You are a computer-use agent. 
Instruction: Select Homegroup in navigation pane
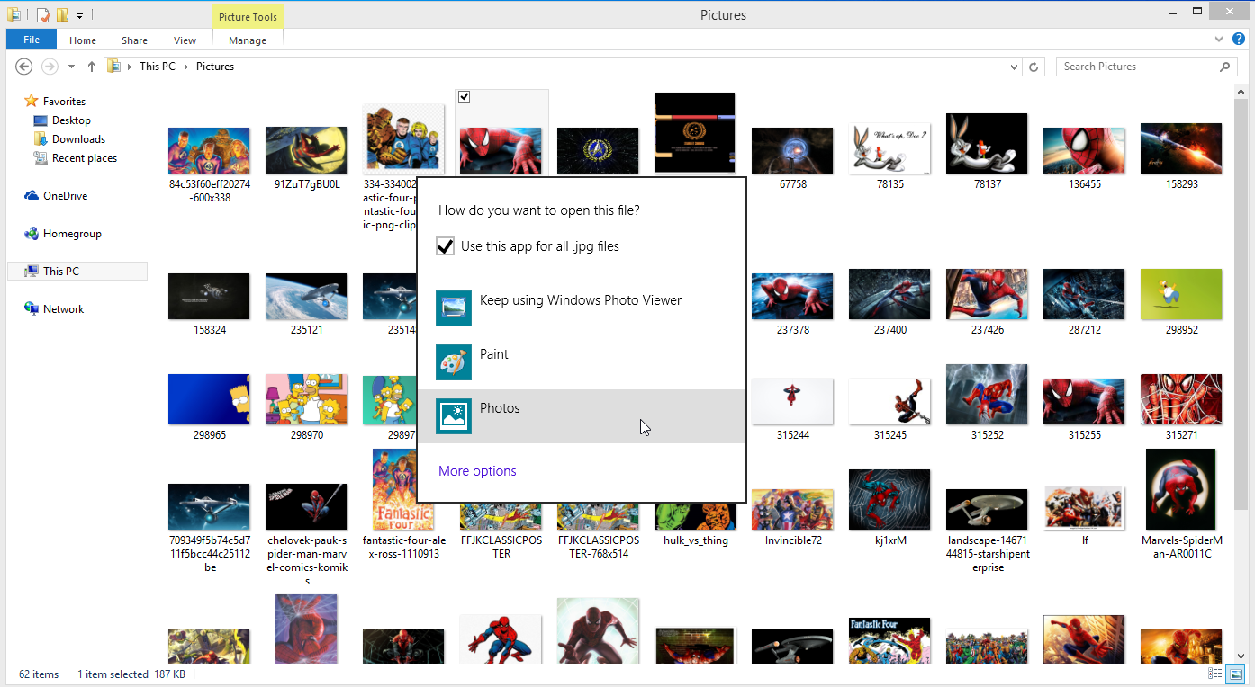pos(72,234)
